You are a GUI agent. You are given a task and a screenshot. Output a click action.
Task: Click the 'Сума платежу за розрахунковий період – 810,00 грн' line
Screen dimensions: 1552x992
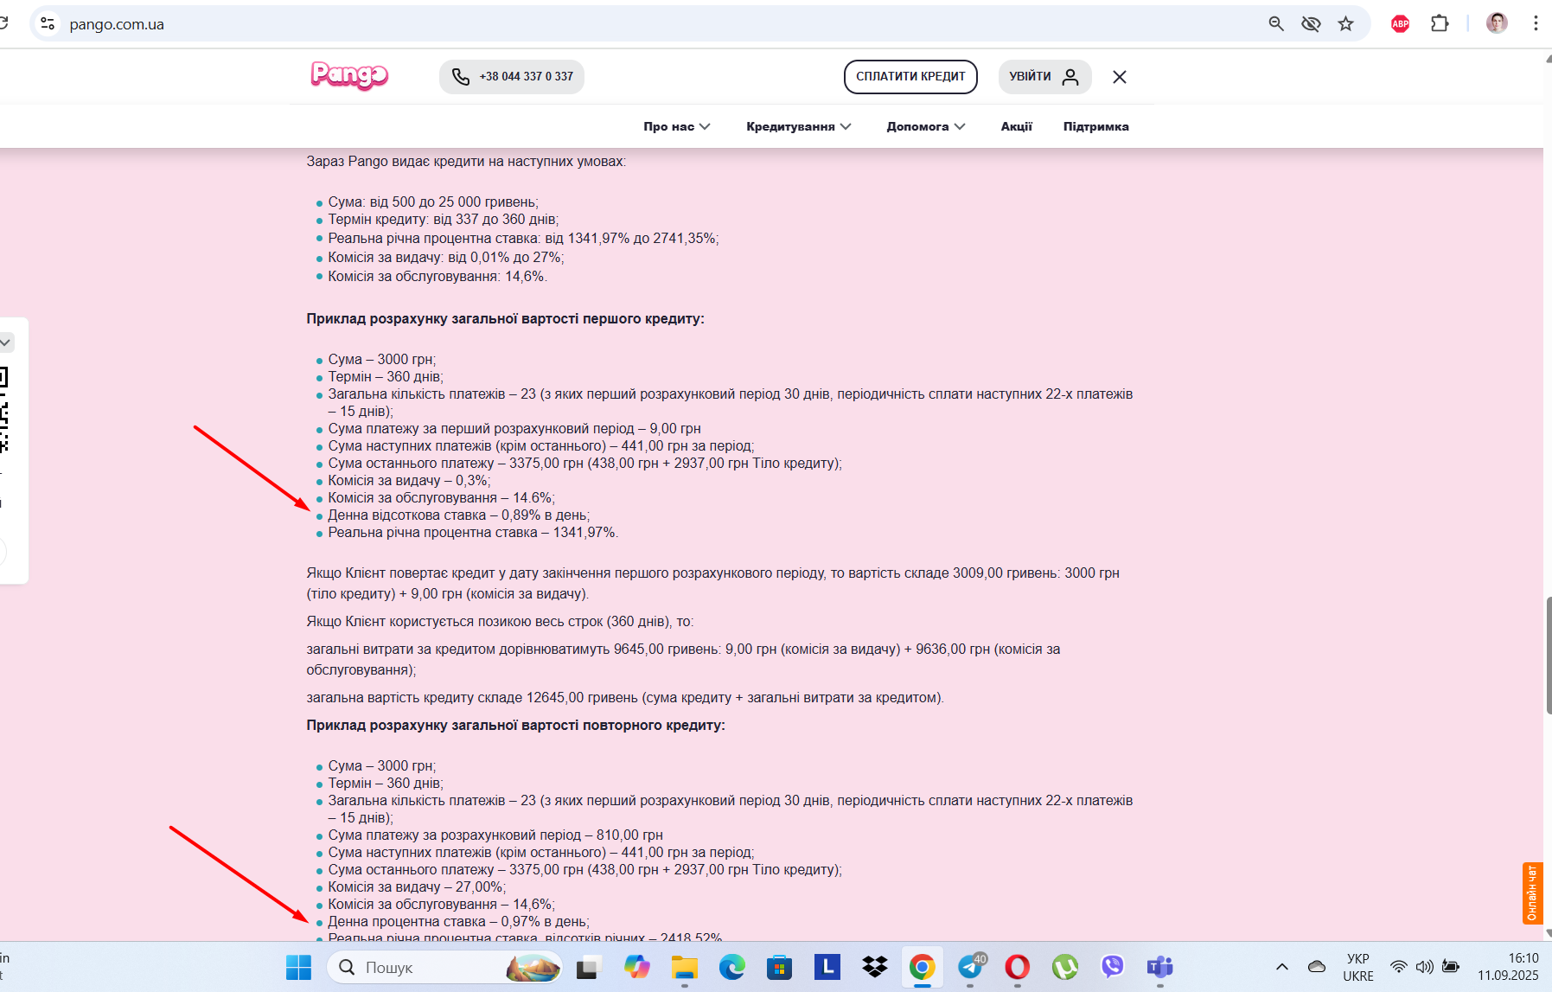[495, 835]
